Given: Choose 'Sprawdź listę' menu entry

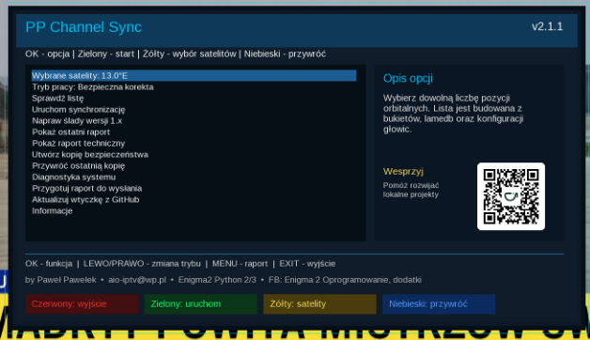Looking at the screenshot, I should point(57,99).
